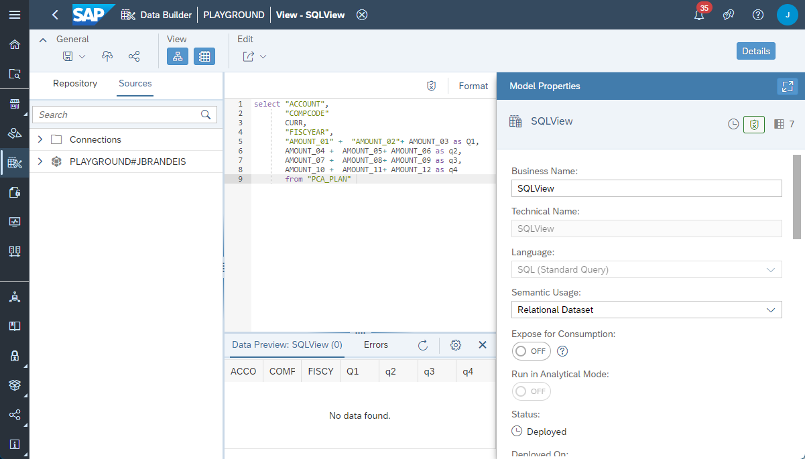Expand the Connections folder

pyautogui.click(x=40, y=139)
